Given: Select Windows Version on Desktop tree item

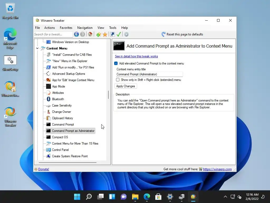Looking at the screenshot, I should [70, 42].
